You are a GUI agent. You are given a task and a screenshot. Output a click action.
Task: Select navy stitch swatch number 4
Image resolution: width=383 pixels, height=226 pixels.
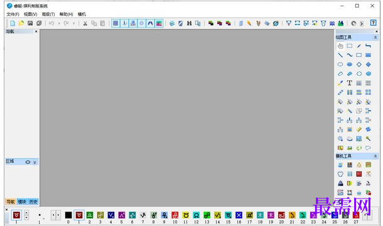[x=111, y=215]
